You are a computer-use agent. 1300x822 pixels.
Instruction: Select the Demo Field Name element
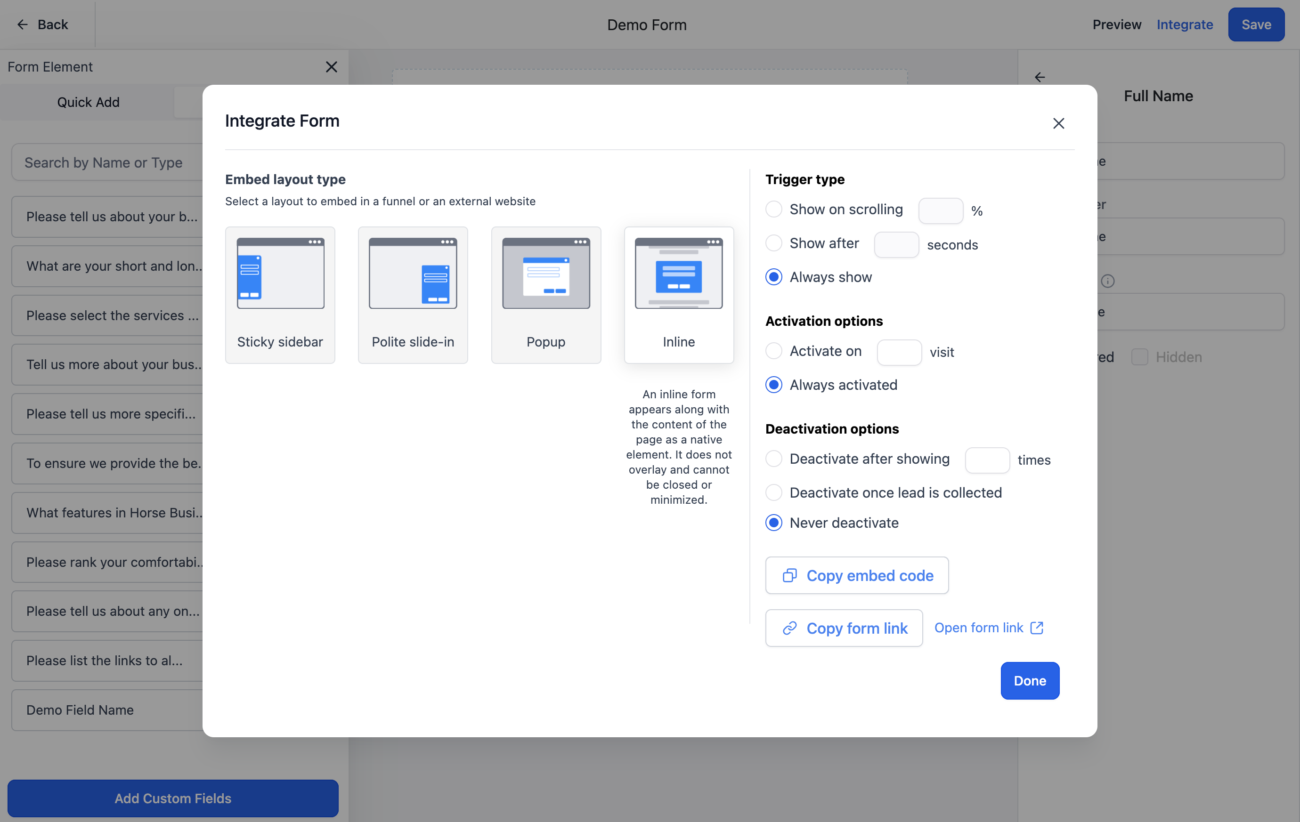[108, 710]
